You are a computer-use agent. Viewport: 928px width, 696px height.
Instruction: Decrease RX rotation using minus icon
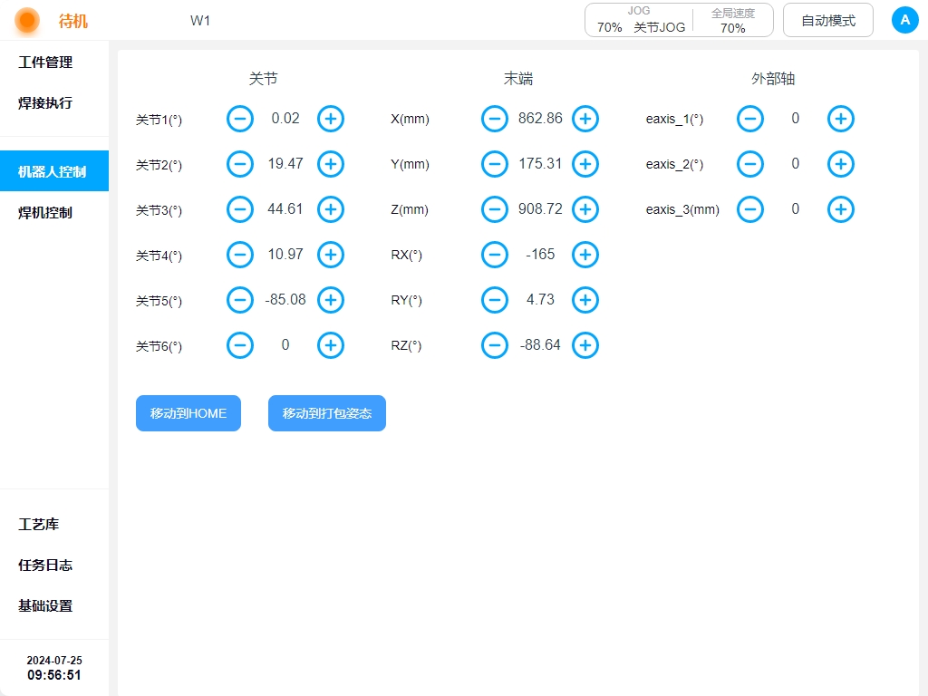495,255
